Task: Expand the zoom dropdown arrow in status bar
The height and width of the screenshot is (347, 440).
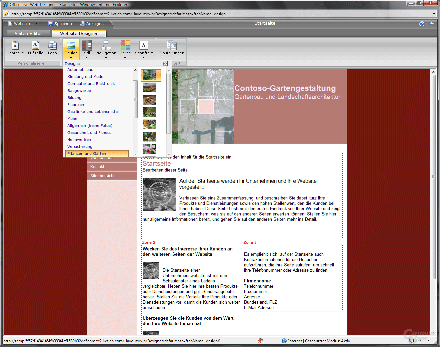Action: [429, 341]
